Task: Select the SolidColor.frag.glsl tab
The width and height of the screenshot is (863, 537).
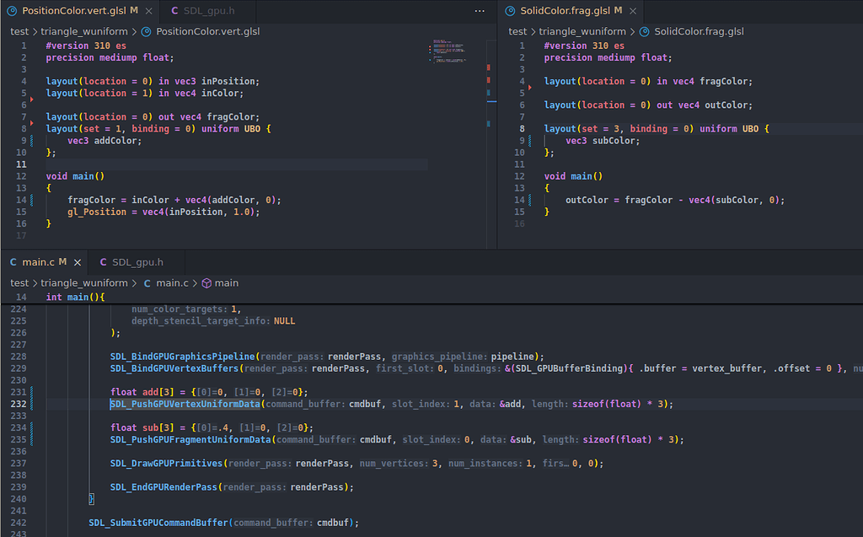Action: [x=565, y=11]
